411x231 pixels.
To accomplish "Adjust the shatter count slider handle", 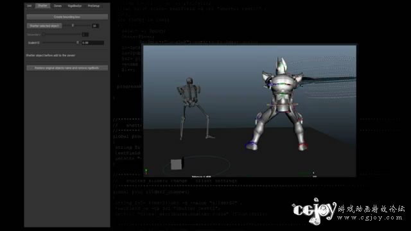I will coord(73,26).
